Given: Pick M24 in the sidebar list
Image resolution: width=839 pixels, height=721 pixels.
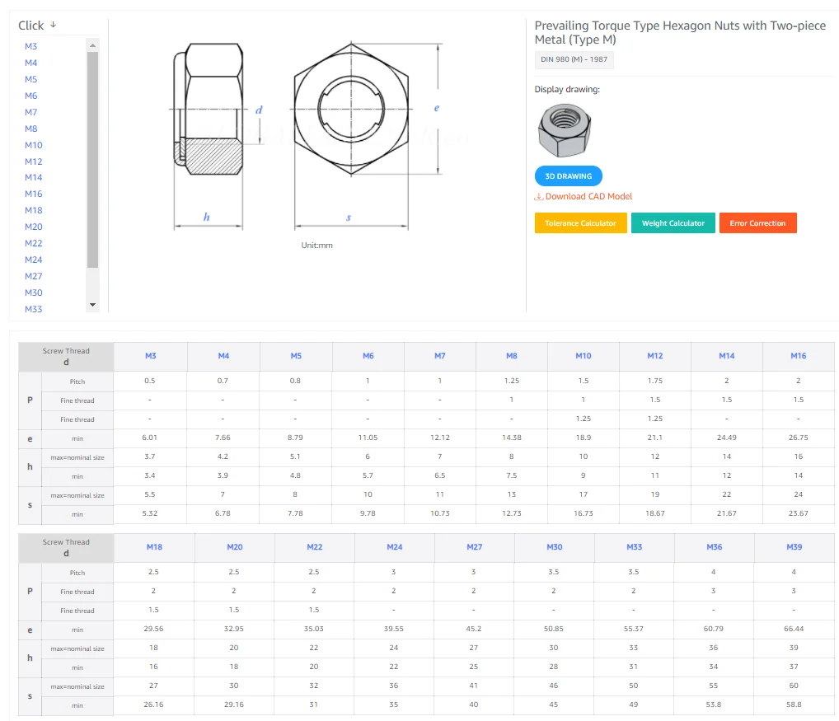Looking at the screenshot, I should pos(34,260).
